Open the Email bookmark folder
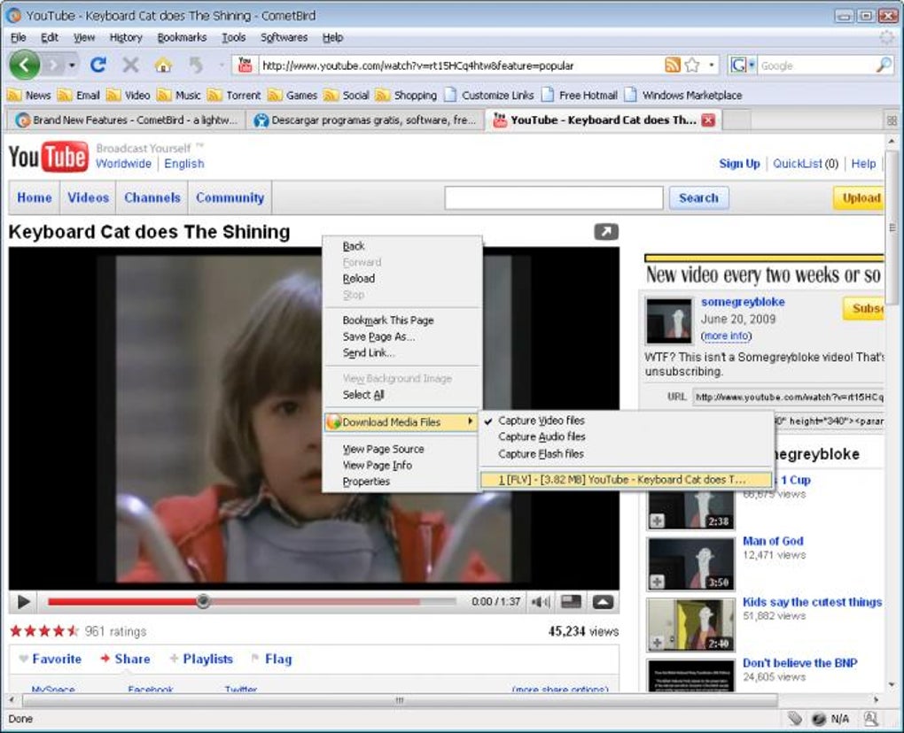The height and width of the screenshot is (733, 904). (79, 95)
